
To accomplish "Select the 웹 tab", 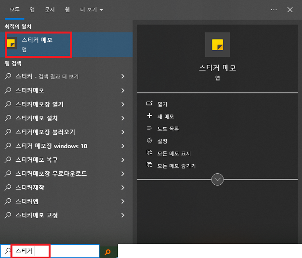I will pyautogui.click(x=67, y=10).
